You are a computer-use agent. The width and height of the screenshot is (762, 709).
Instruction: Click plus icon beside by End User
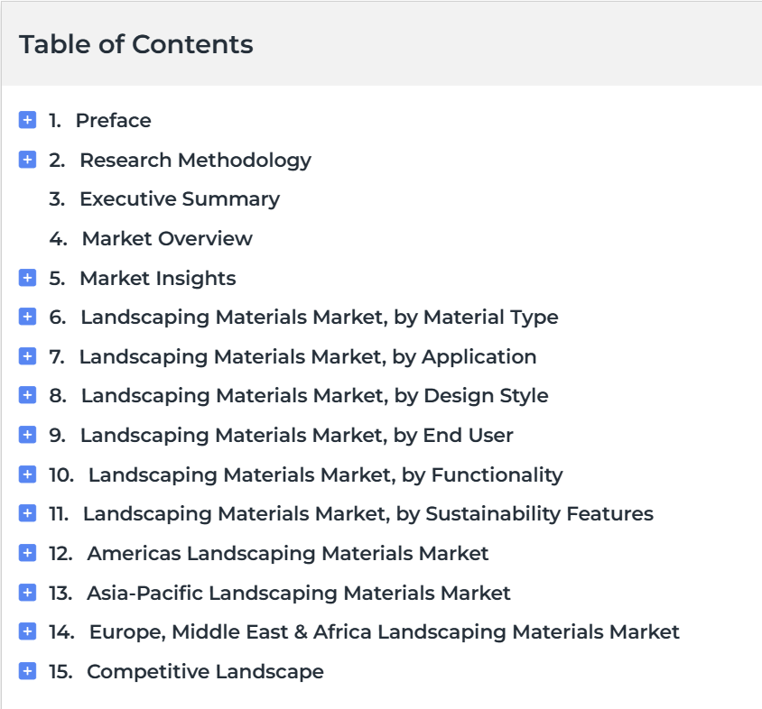[27, 435]
